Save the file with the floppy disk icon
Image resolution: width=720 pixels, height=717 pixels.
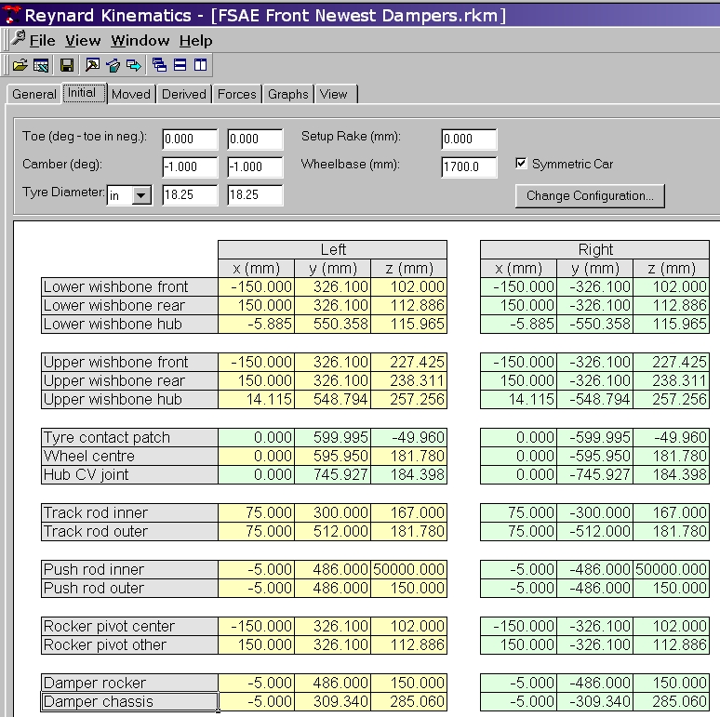point(67,65)
